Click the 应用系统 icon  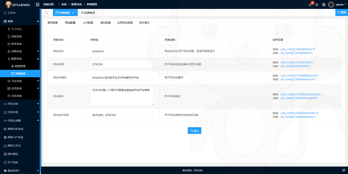(9, 88)
